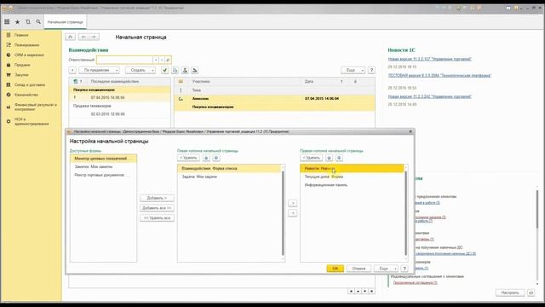
Task: Move down icon in left column toolbar
Action: (216, 158)
